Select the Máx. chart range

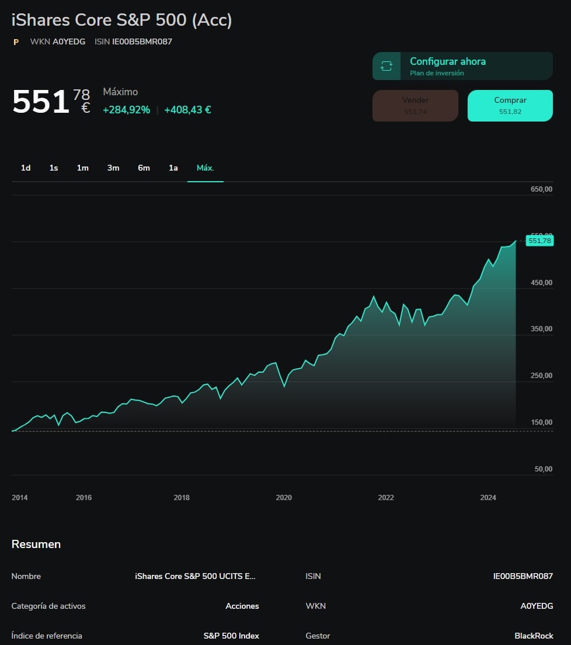click(205, 168)
